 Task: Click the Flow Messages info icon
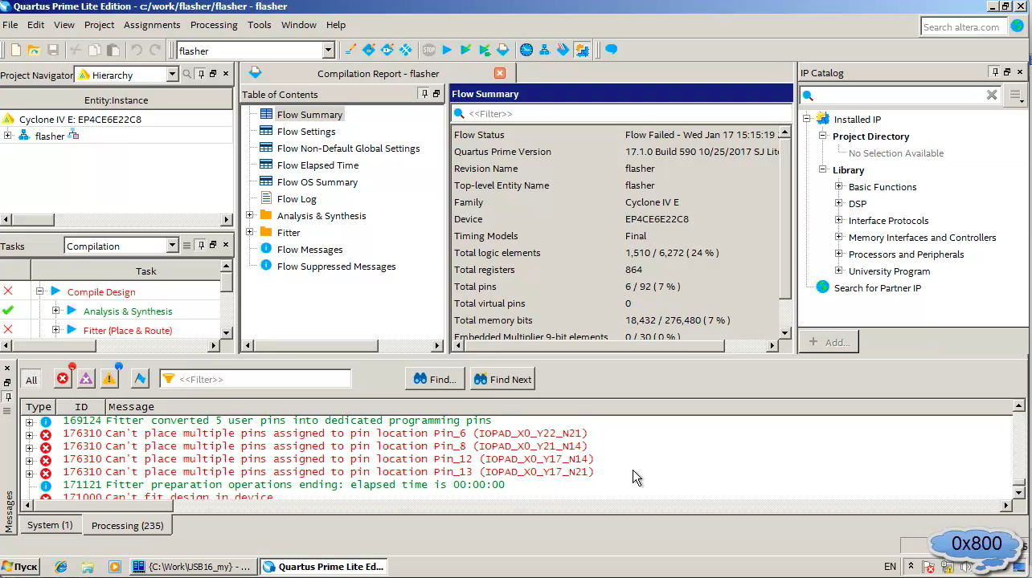pos(266,249)
